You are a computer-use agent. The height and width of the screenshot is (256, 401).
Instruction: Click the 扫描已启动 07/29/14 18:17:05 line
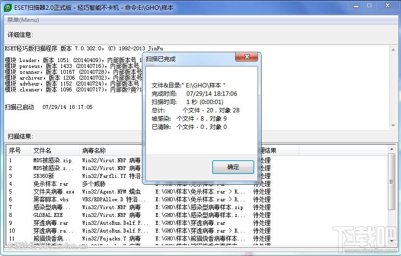49,107
